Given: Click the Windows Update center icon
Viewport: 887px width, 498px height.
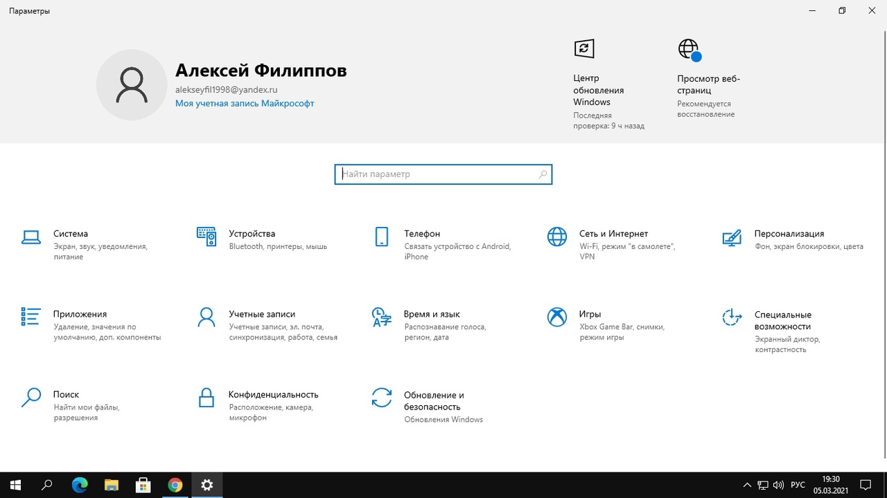Looking at the screenshot, I should [584, 48].
